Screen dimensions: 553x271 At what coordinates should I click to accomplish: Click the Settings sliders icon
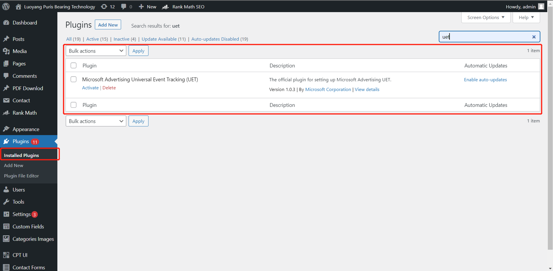coord(6,214)
